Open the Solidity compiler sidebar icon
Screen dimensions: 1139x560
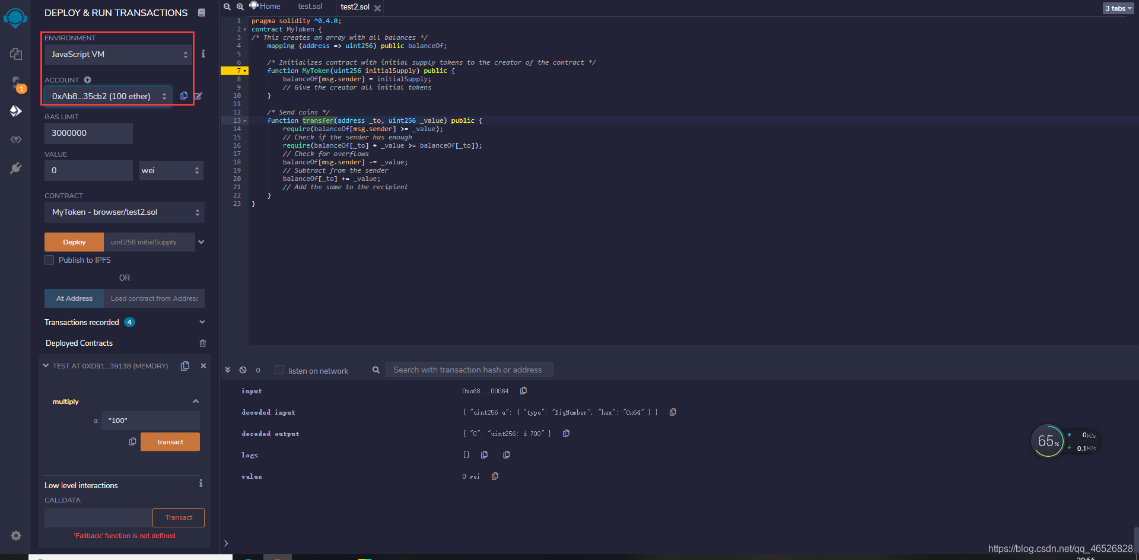click(x=16, y=83)
